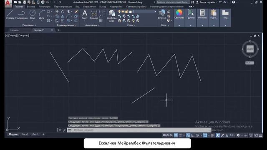This screenshot has height=150, width=267.
Task: Expand the Рисование panel
Action: (29, 25)
